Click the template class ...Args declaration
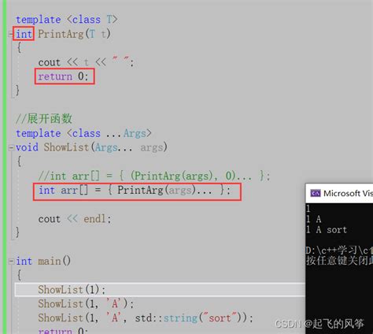Viewport: 373px width, 334px height. (x=83, y=133)
